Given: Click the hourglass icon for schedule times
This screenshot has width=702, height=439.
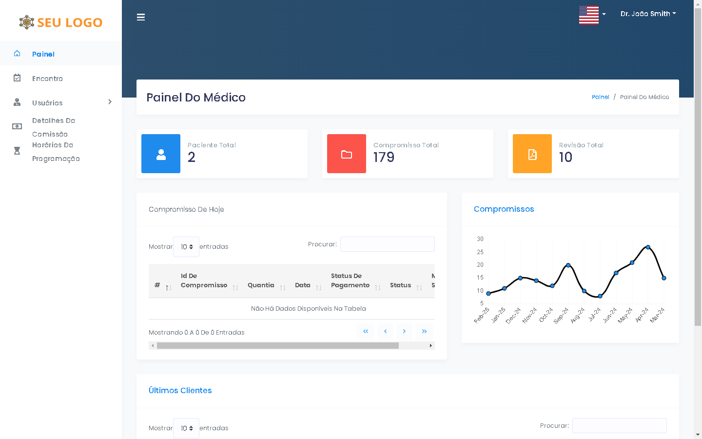Looking at the screenshot, I should [17, 151].
